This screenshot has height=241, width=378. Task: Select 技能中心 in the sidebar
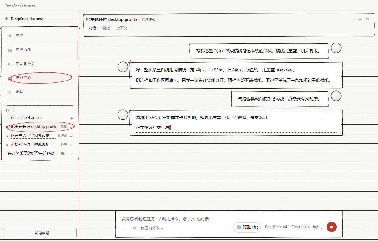[40, 78]
